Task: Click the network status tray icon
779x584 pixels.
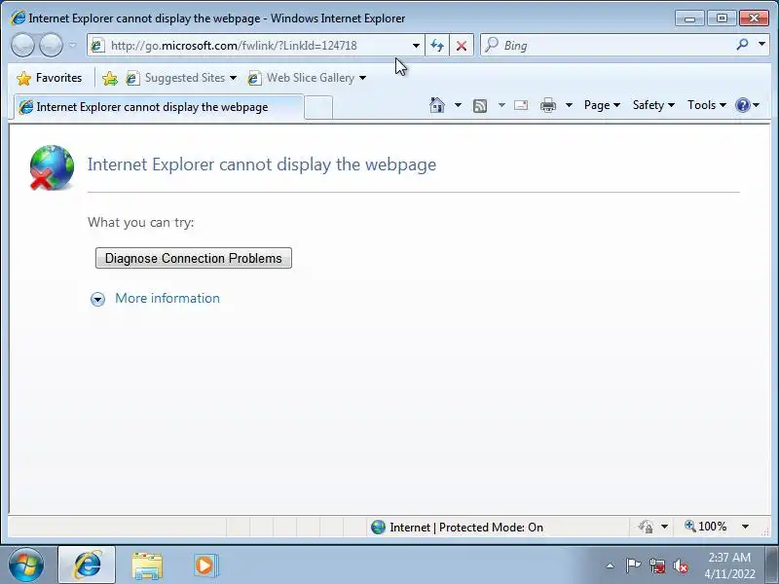Action: coord(656,566)
